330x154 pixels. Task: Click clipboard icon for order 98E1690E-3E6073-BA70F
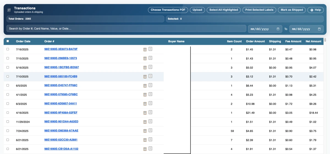[x=145, y=49]
